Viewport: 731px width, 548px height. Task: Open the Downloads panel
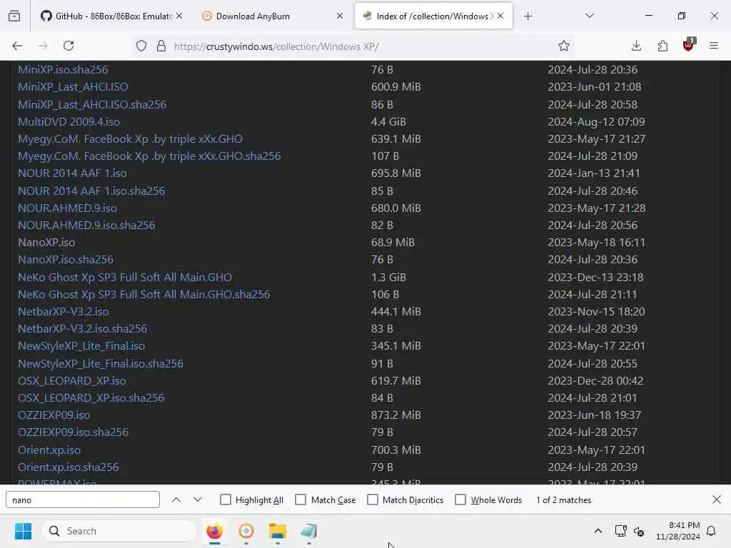pos(636,46)
